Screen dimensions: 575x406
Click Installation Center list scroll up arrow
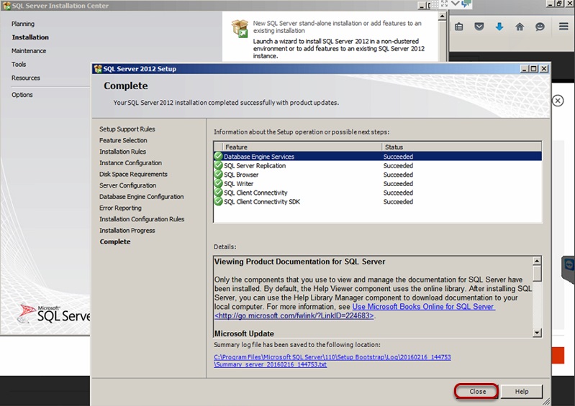(x=443, y=16)
